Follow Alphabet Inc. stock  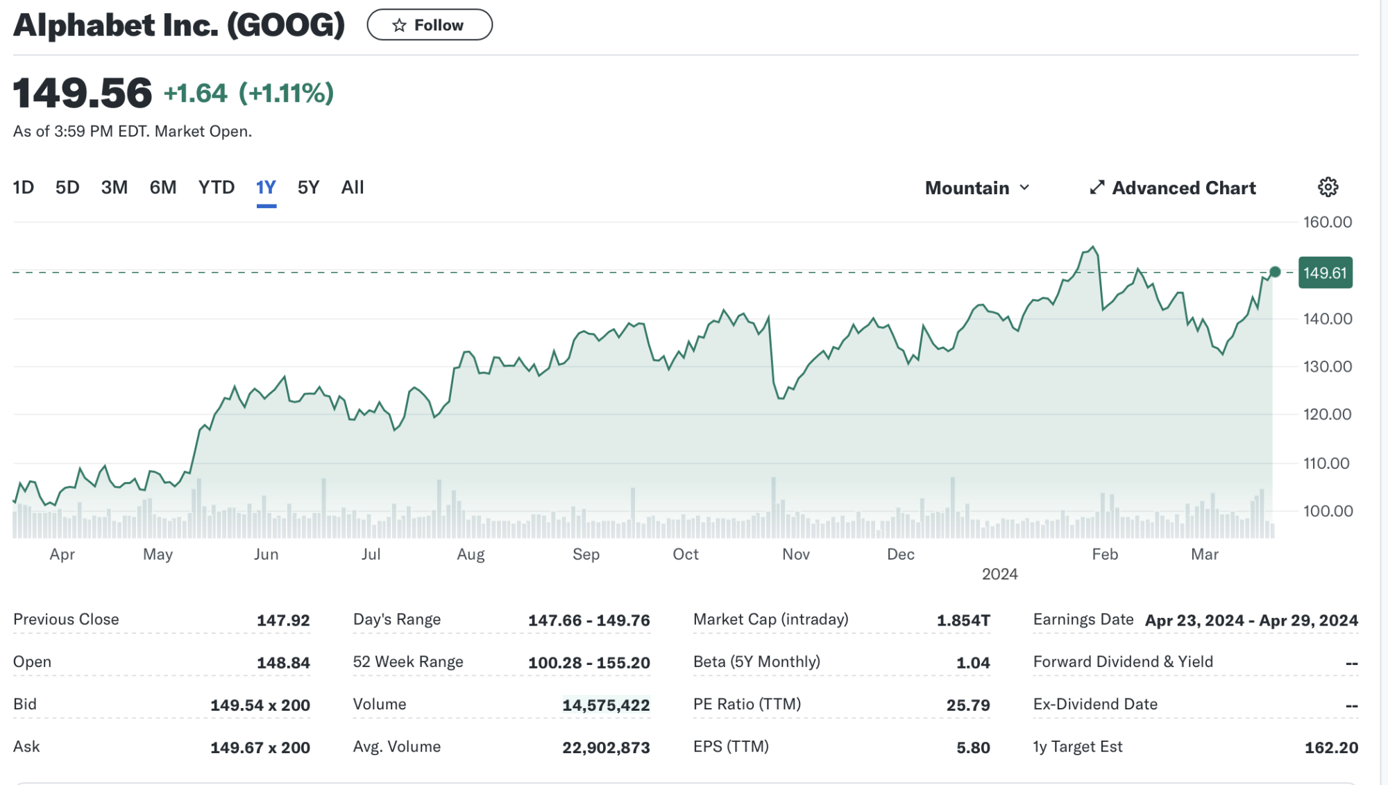pyautogui.click(x=430, y=25)
